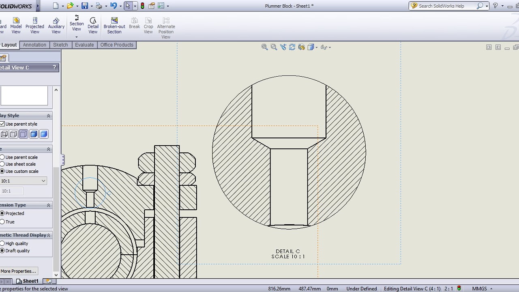519x292 pixels.
Task: Activate Zoom to Area magnifier
Action: 274,47
